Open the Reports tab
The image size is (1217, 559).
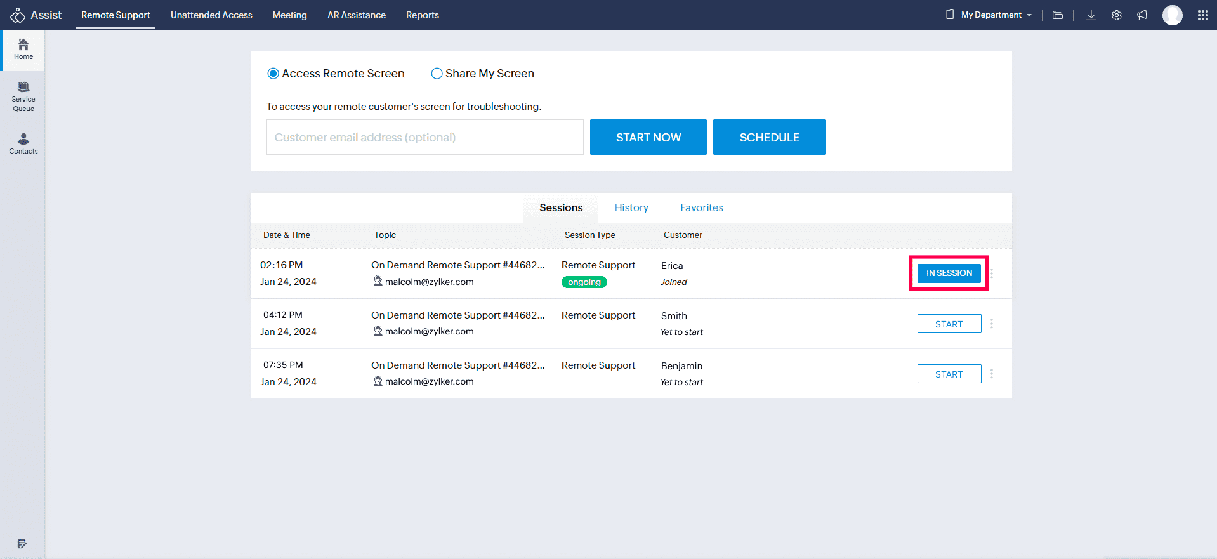pyautogui.click(x=423, y=15)
